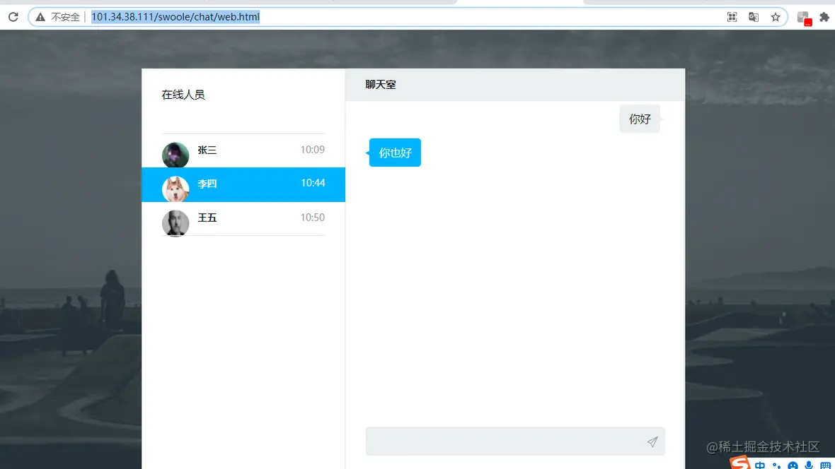Open the extensions puzzle icon
This screenshot has height=469, width=835.
[x=824, y=17]
